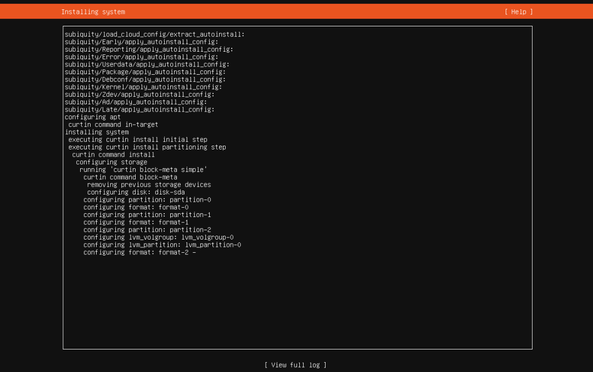The image size is (593, 372).
Task: Click the 'curtin command in-target' line
Action: 113,125
